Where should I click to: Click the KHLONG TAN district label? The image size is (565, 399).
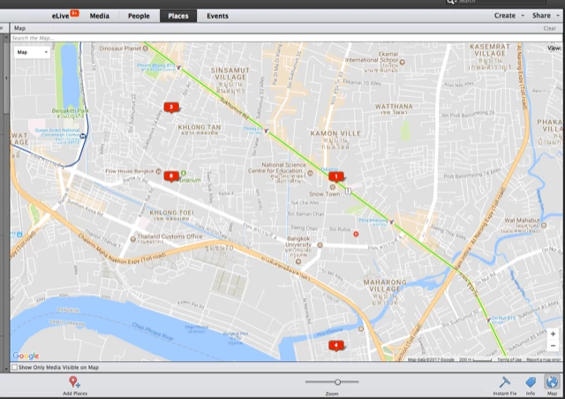point(200,127)
